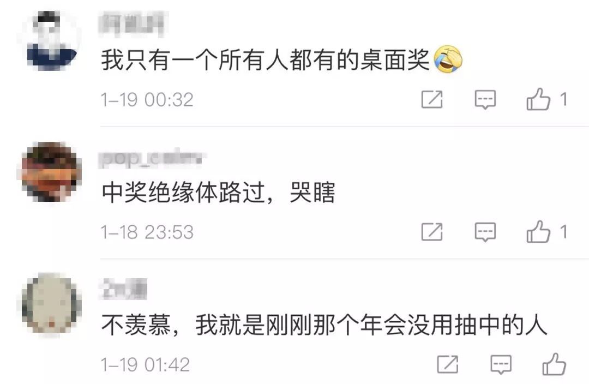Like the comment about 桌面奖
Viewport: 589px width, 384px height.
click(x=538, y=99)
